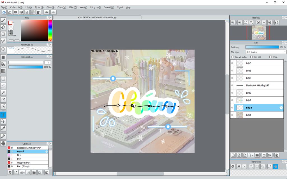Hide the Lớp1 background layer

click(232, 115)
